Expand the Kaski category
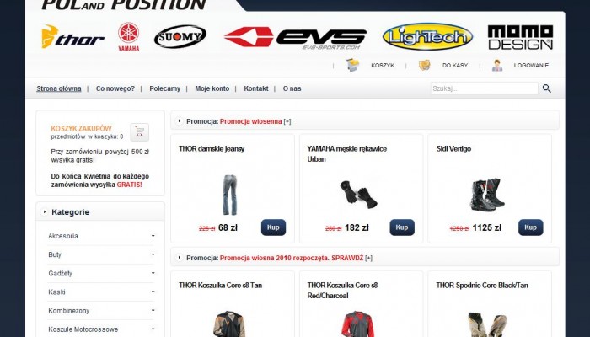Viewport: 590px width, 337px height. coord(100,292)
